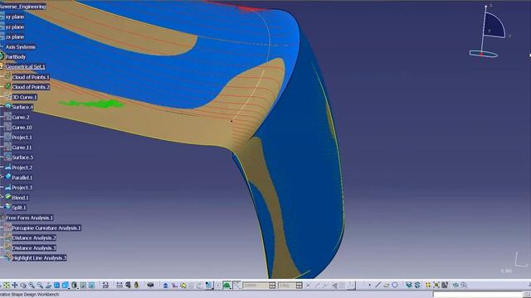Select Axis Systems in the tree
The width and height of the screenshot is (531, 298).
(x=20, y=47)
